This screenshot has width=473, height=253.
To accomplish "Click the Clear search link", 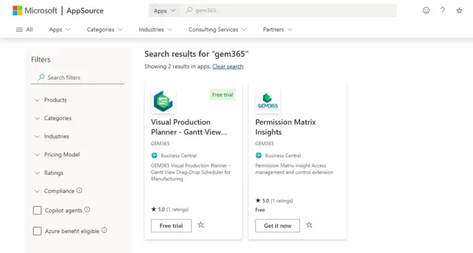I will (228, 66).
